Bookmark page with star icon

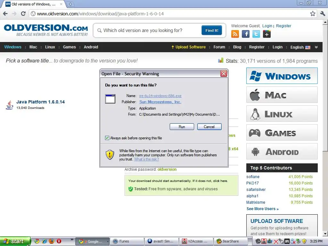[313, 14]
